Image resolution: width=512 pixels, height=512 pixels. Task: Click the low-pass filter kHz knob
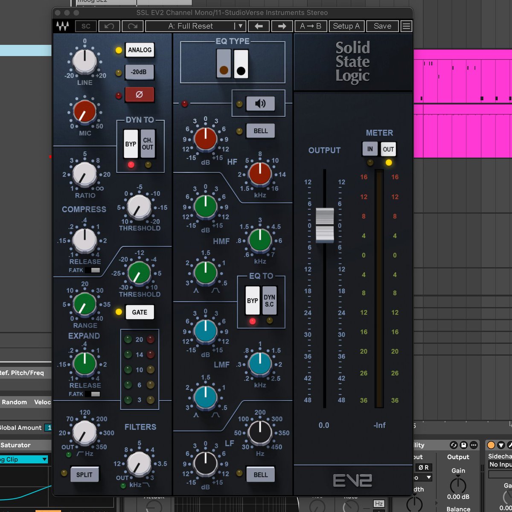click(139, 464)
